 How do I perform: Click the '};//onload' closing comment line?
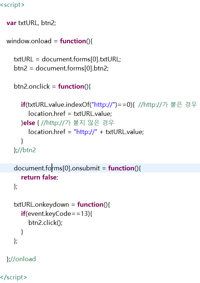tap(21, 259)
